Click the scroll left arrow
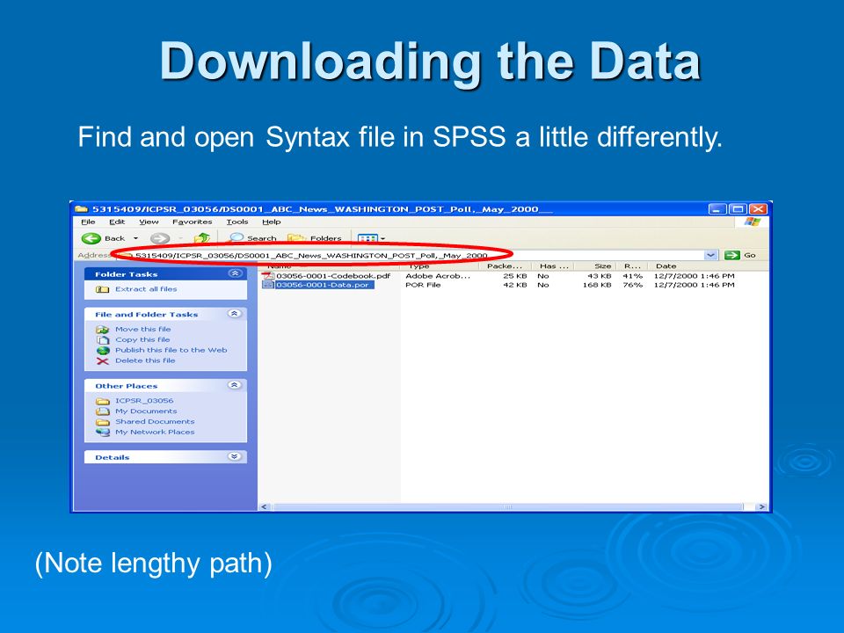 pyautogui.click(x=265, y=506)
